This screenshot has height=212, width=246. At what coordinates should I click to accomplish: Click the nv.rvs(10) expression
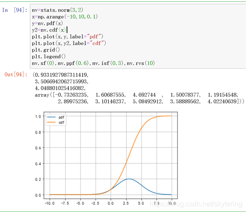141,63
